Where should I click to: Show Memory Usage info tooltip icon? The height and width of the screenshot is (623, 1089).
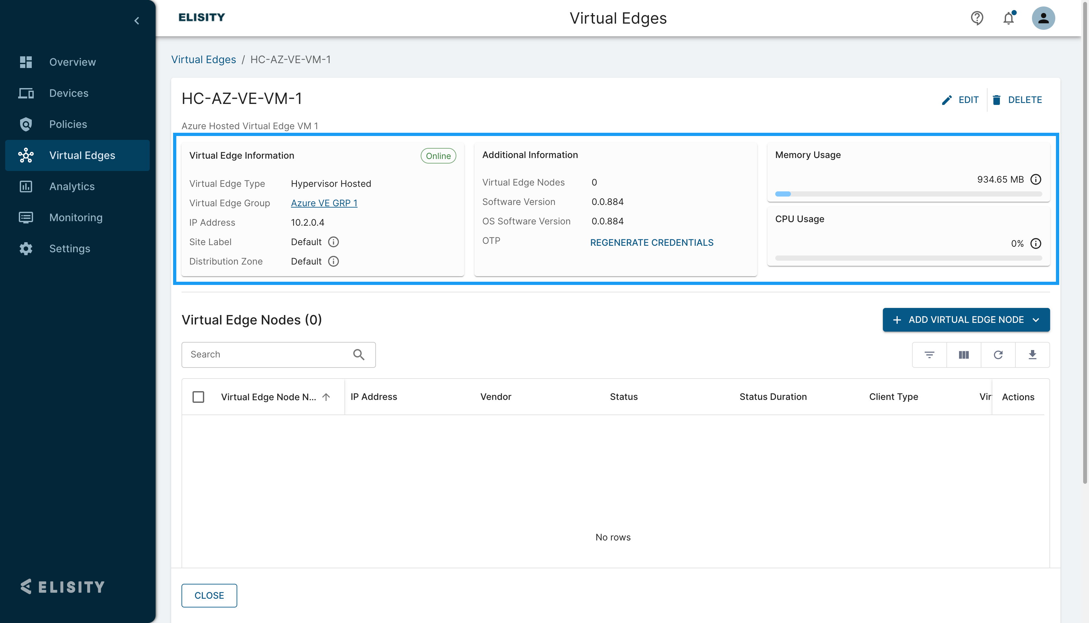1036,179
